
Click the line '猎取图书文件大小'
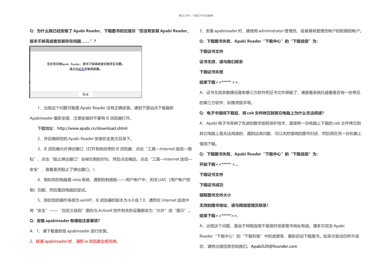click(x=215, y=195)
